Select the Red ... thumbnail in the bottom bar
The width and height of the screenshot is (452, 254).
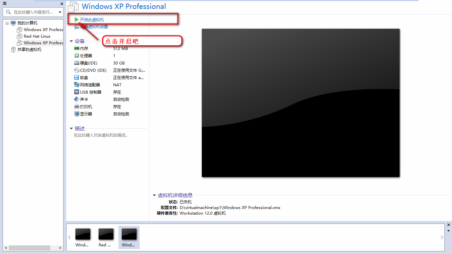tap(106, 237)
